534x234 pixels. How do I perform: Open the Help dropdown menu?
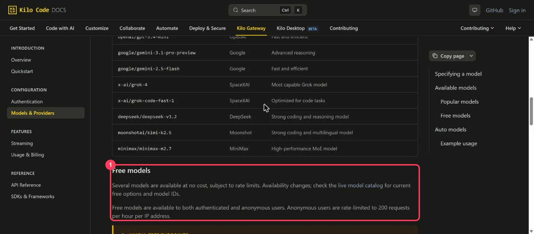pyautogui.click(x=513, y=28)
